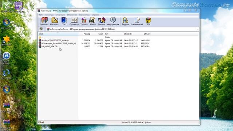The width and height of the screenshot is (233, 131).
Task: Click the size value 16 065 502
Action: click(86, 43)
